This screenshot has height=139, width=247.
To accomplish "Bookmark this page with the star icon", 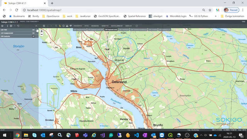I will pos(210,10).
